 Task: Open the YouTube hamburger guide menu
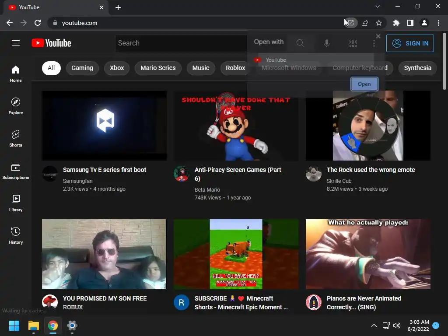click(16, 43)
